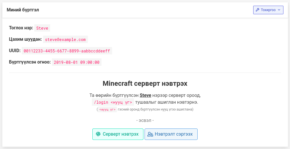The width and height of the screenshot is (290, 149).
Task: Open the Тохиргоо settings dropdown
Action: coord(268,10)
